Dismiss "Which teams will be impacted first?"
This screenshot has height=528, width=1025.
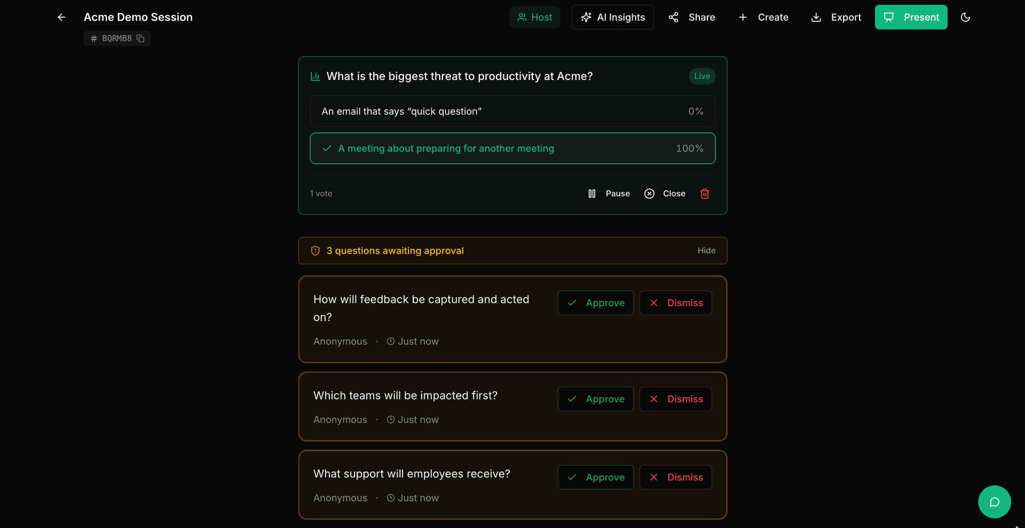pos(676,399)
